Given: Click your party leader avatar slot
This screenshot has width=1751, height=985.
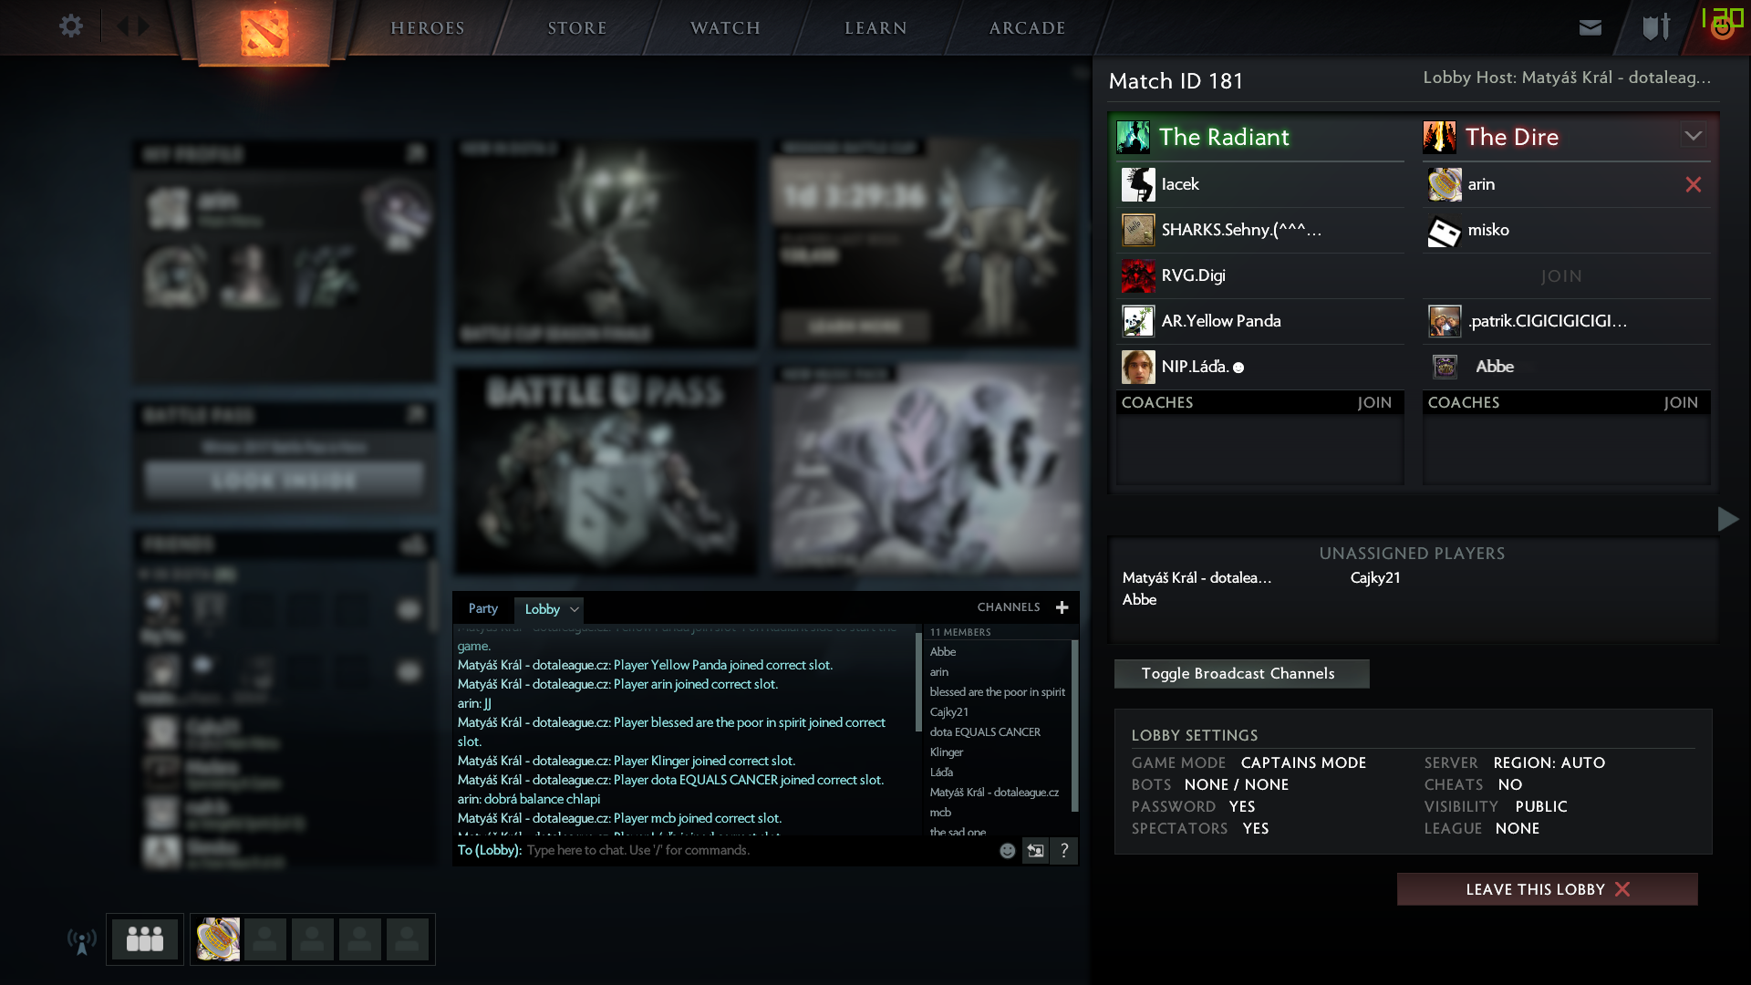Looking at the screenshot, I should click(218, 938).
